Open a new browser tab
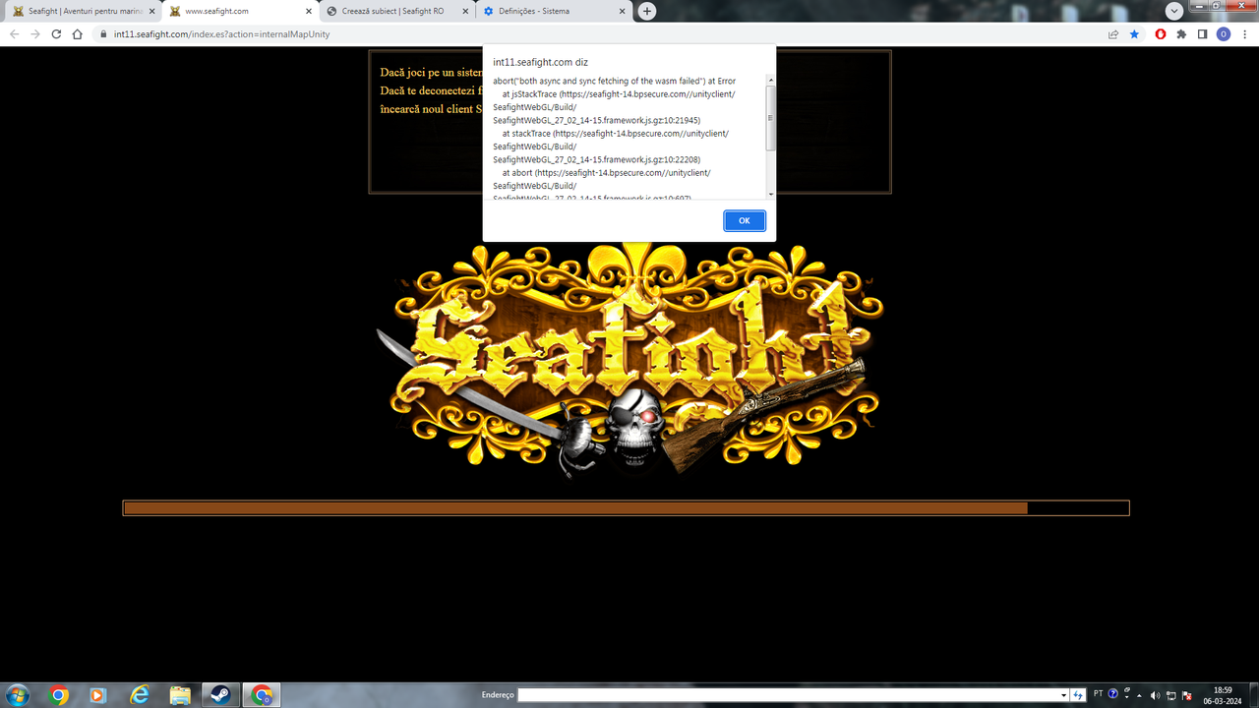The width and height of the screenshot is (1259, 708). (x=646, y=11)
